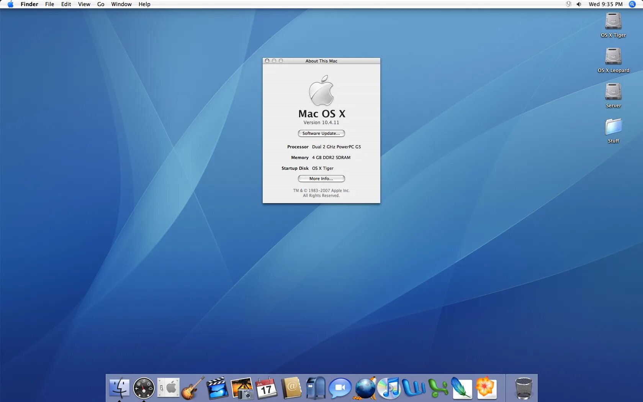The height and width of the screenshot is (402, 643).
Task: Select the OS X Tiger drive icon
Action: pos(613,21)
